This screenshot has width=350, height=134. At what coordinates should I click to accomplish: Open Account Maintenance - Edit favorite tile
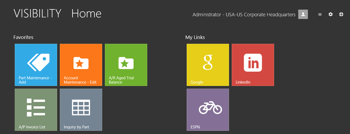tap(81, 65)
